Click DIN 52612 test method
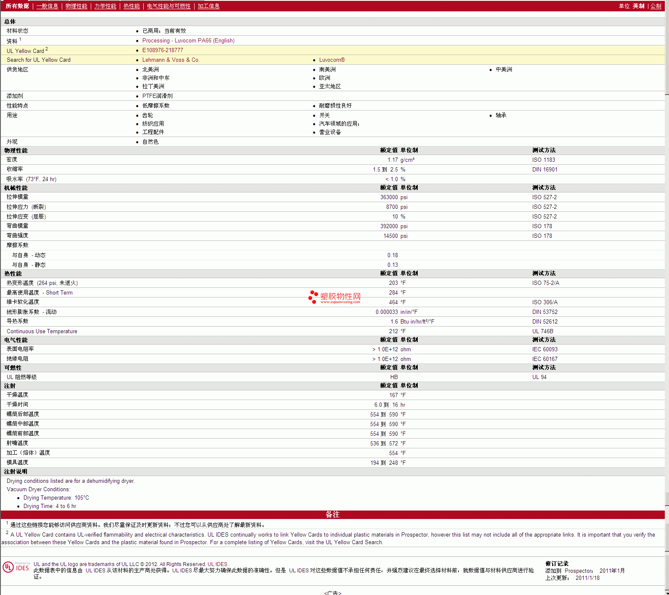 [x=545, y=321]
